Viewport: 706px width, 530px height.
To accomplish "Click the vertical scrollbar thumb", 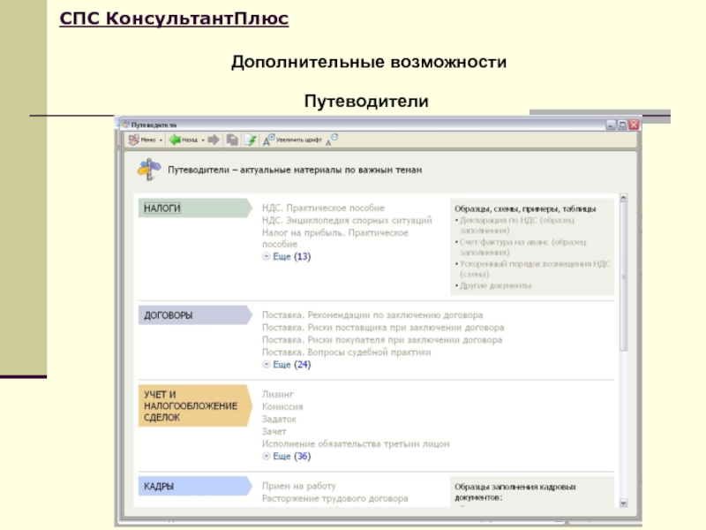I will 624,276.
